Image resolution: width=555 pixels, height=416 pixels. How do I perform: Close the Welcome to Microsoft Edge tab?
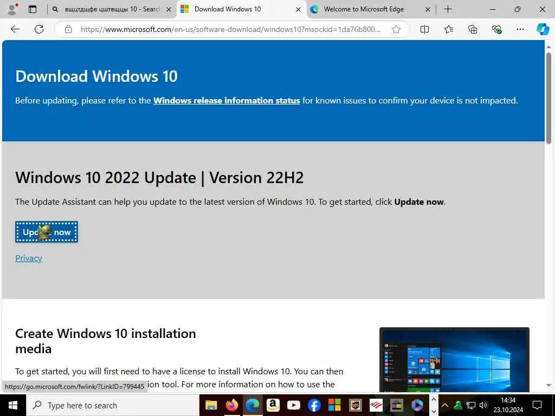pyautogui.click(x=428, y=10)
